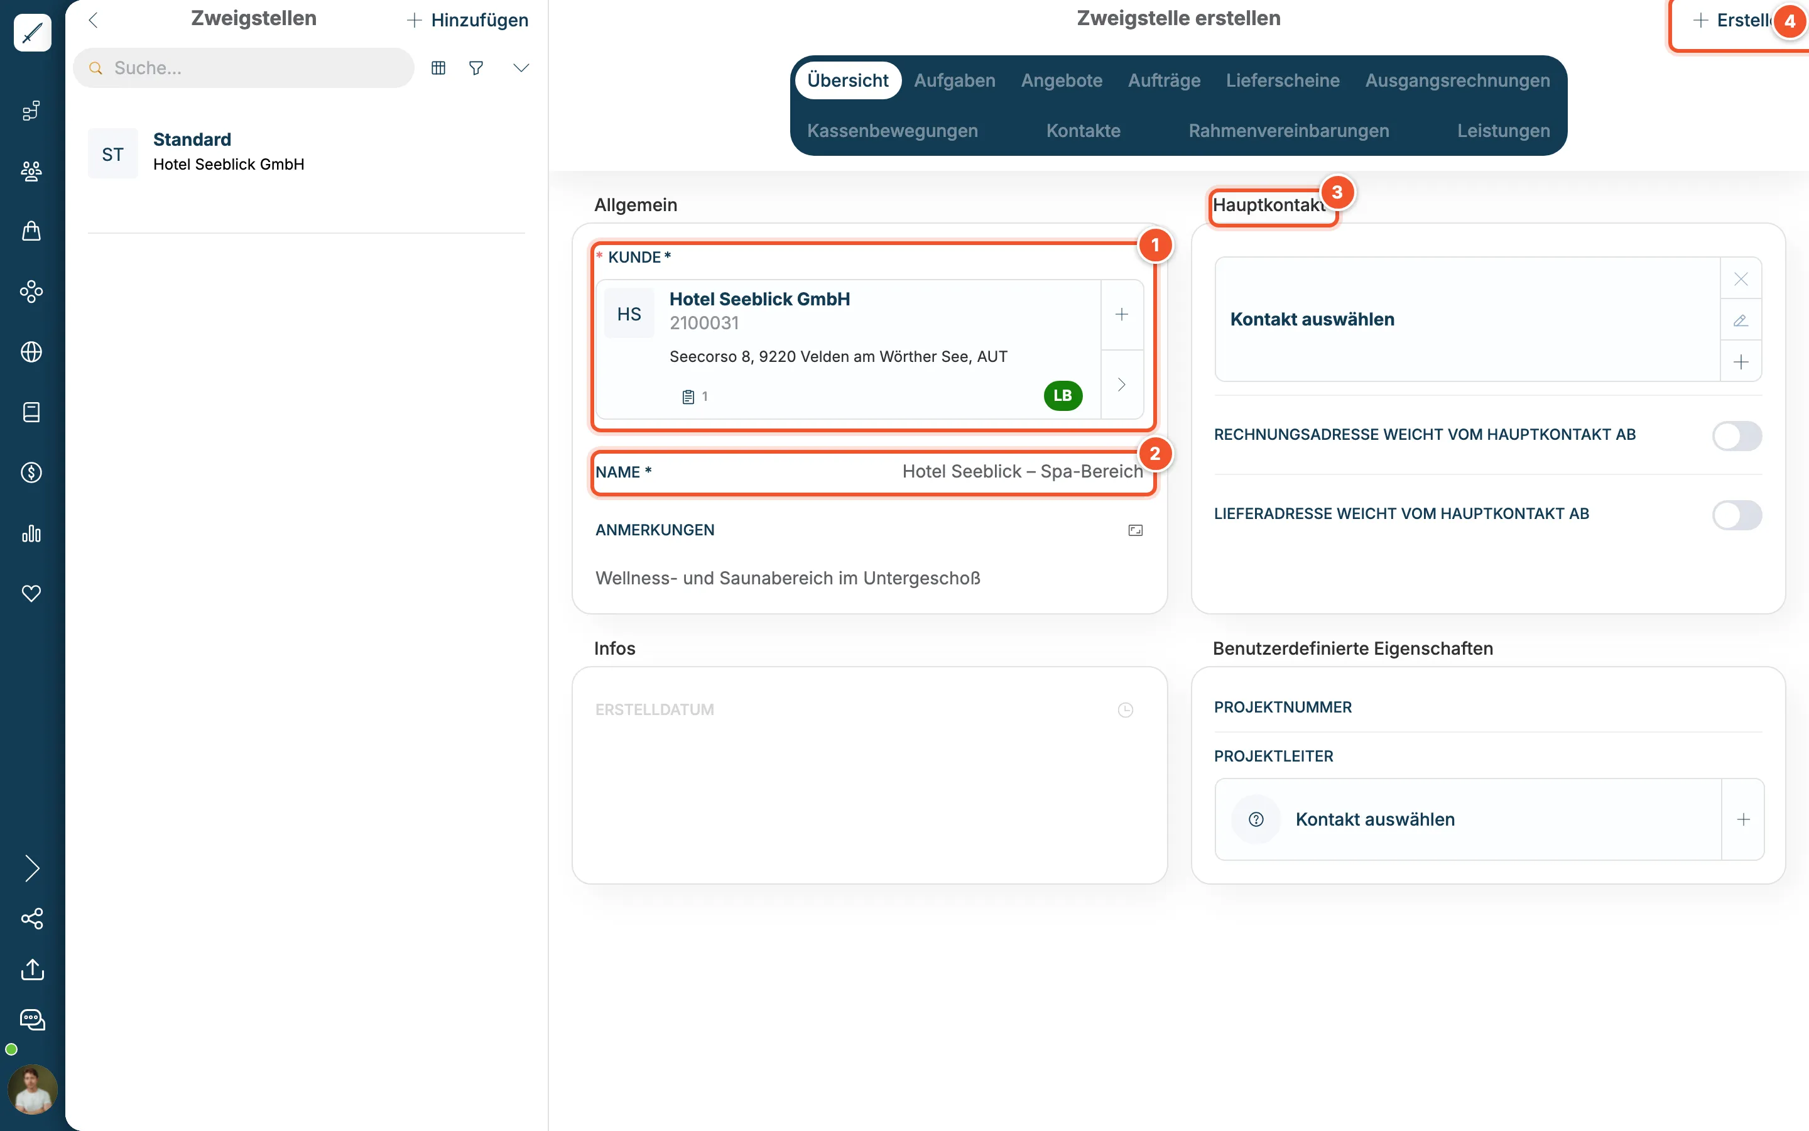Switch to the Kontakte tab
This screenshot has width=1809, height=1131.
point(1083,130)
